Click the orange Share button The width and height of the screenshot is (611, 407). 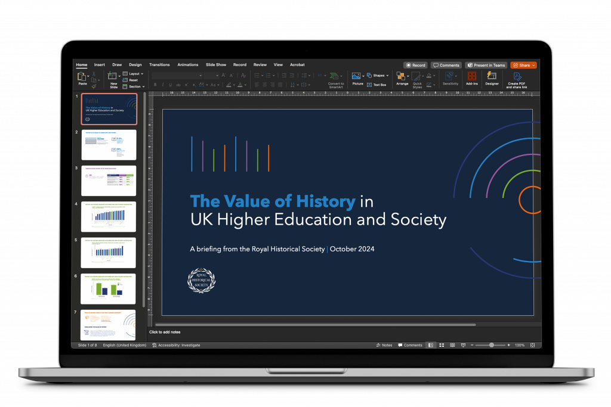coord(523,65)
